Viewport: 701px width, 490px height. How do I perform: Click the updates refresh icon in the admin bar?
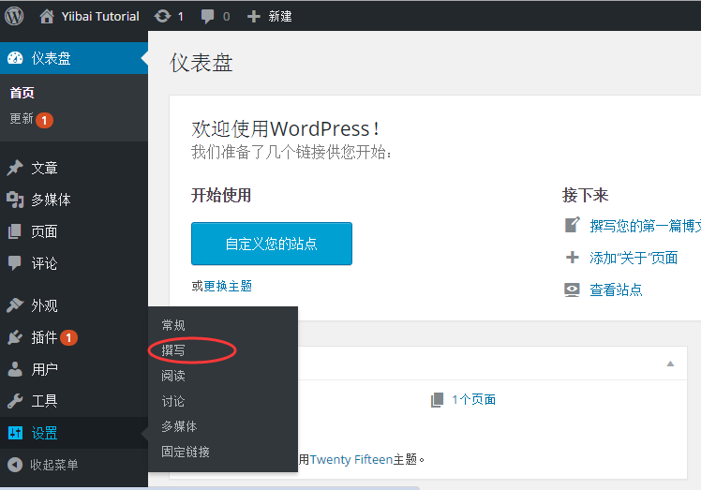tap(162, 16)
